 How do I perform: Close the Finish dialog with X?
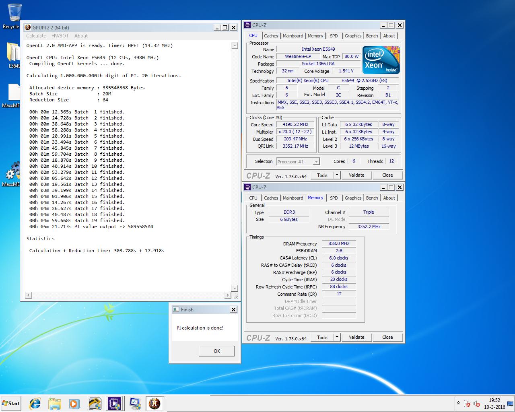[x=233, y=309]
